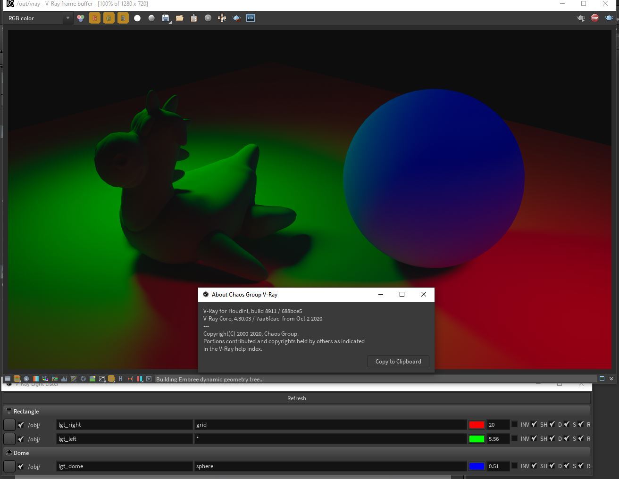Click the color balance icon in bottom bar
The image size is (619, 479).
pyautogui.click(x=55, y=379)
